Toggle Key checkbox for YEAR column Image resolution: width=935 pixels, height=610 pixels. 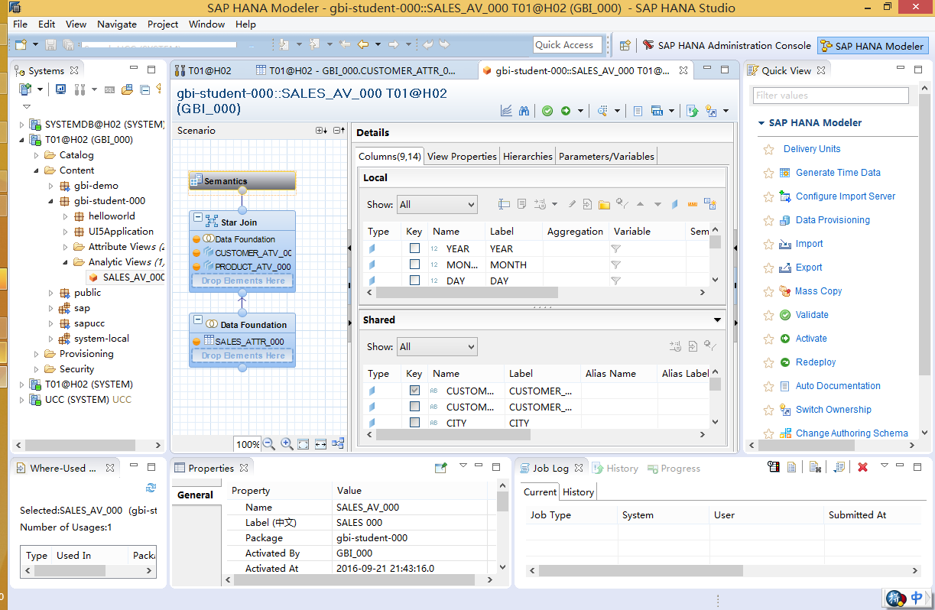[414, 248]
